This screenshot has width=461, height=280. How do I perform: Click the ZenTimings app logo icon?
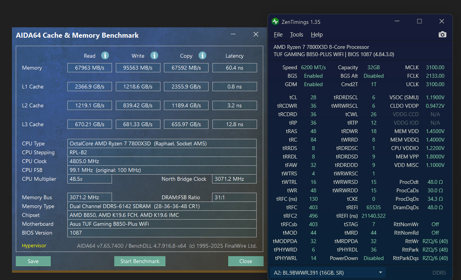275,22
